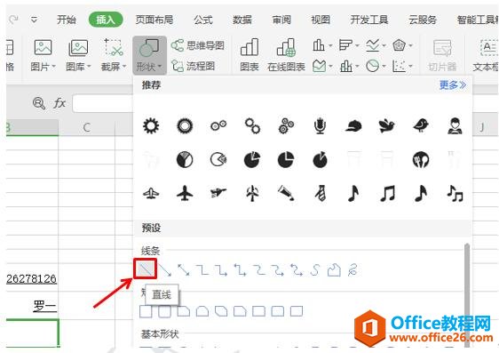Select the elbow connector line

pos(202,270)
